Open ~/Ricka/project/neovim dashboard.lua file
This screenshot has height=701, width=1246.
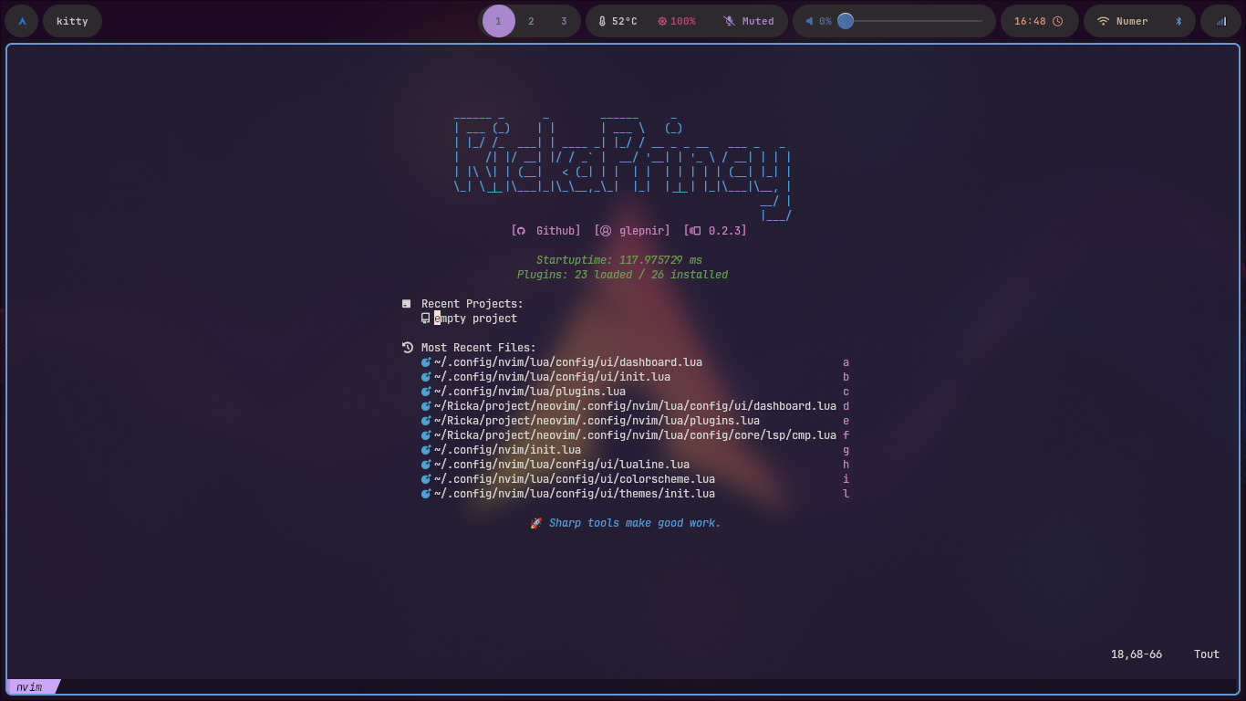click(635, 406)
